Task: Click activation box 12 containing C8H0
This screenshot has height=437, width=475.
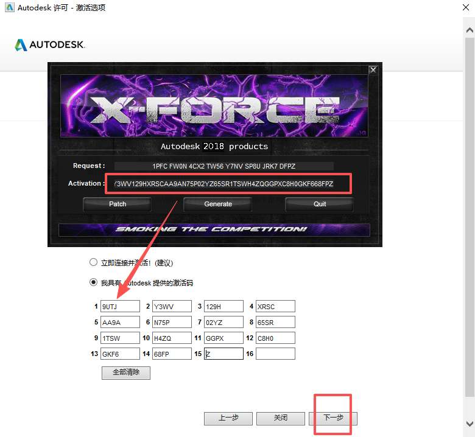Action: click(x=275, y=338)
